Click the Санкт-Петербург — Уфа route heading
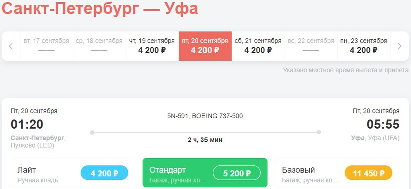 [100, 8]
